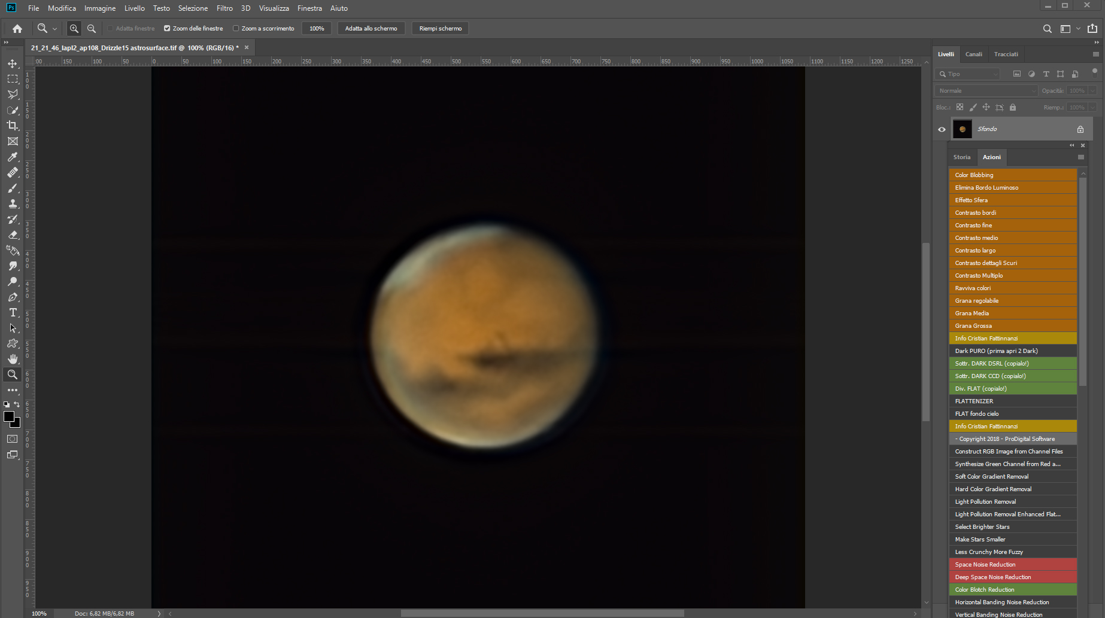Image resolution: width=1105 pixels, height=618 pixels.
Task: Toggle type layer filter icon
Action: (x=1046, y=74)
